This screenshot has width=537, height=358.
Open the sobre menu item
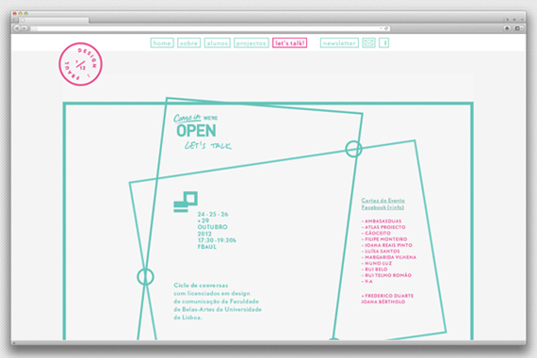(188, 42)
